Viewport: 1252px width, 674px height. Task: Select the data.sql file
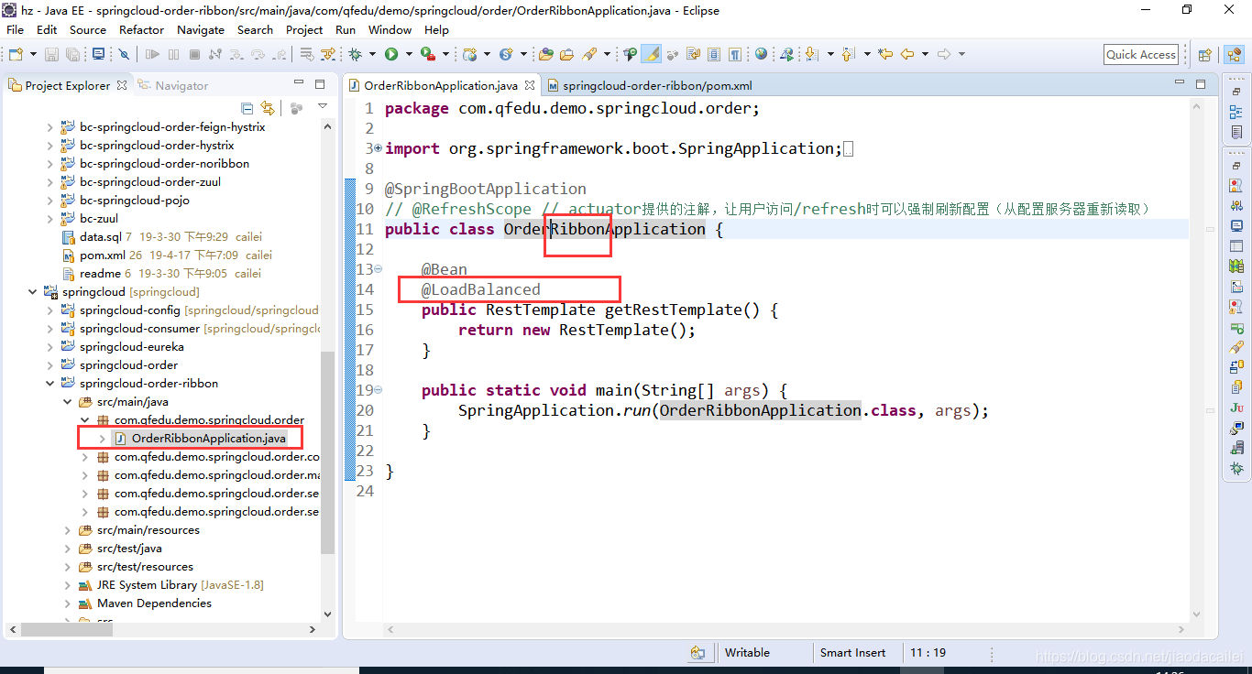100,237
